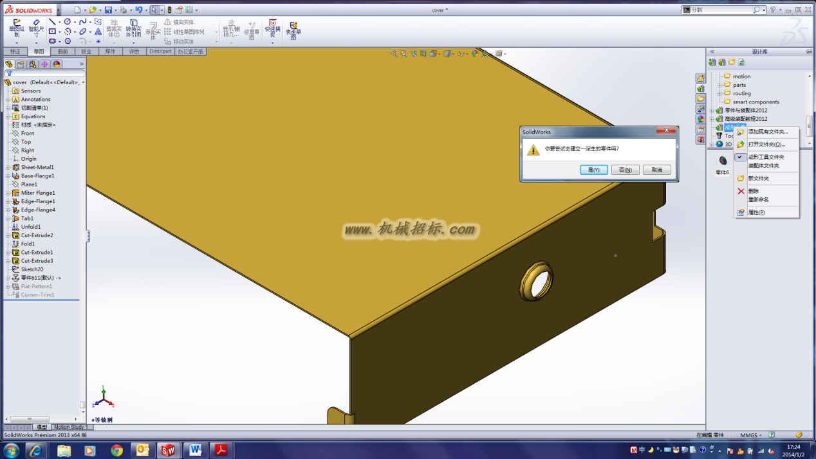The height and width of the screenshot is (459, 816).
Task: Expand the manager tabs chevron
Action: coord(82,64)
